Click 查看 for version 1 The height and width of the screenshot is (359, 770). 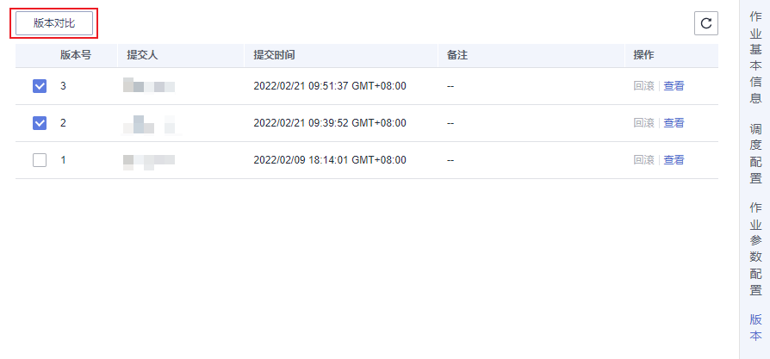click(674, 160)
